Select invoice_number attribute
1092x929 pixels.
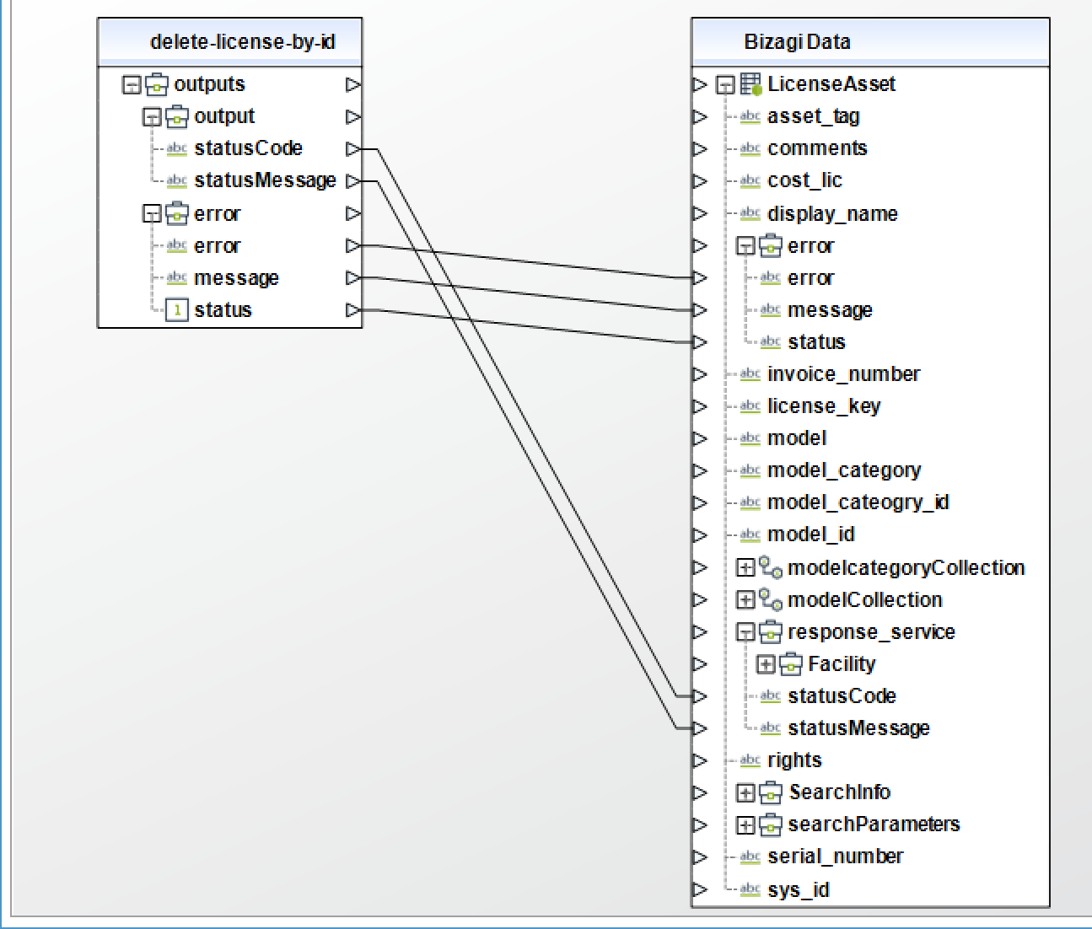(x=844, y=374)
